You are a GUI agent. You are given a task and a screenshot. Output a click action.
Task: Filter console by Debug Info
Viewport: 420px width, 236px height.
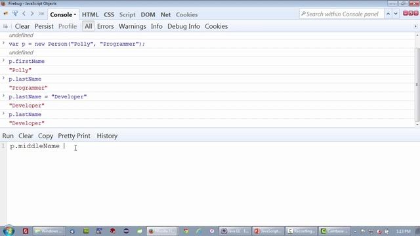click(x=184, y=26)
